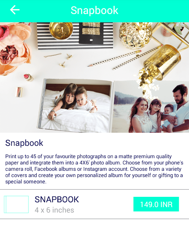Tap the 149.0 INR price button

tap(156, 204)
